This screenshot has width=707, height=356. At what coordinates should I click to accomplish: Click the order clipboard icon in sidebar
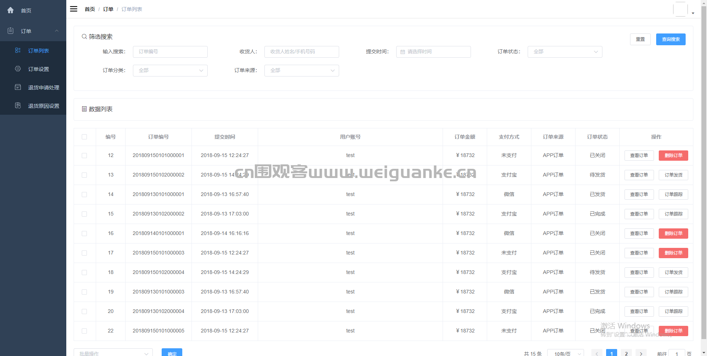10,31
